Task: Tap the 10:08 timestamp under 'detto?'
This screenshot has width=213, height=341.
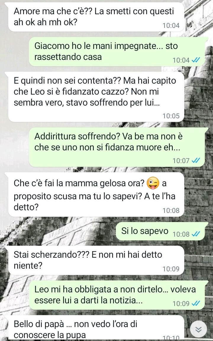Action: click(x=171, y=211)
